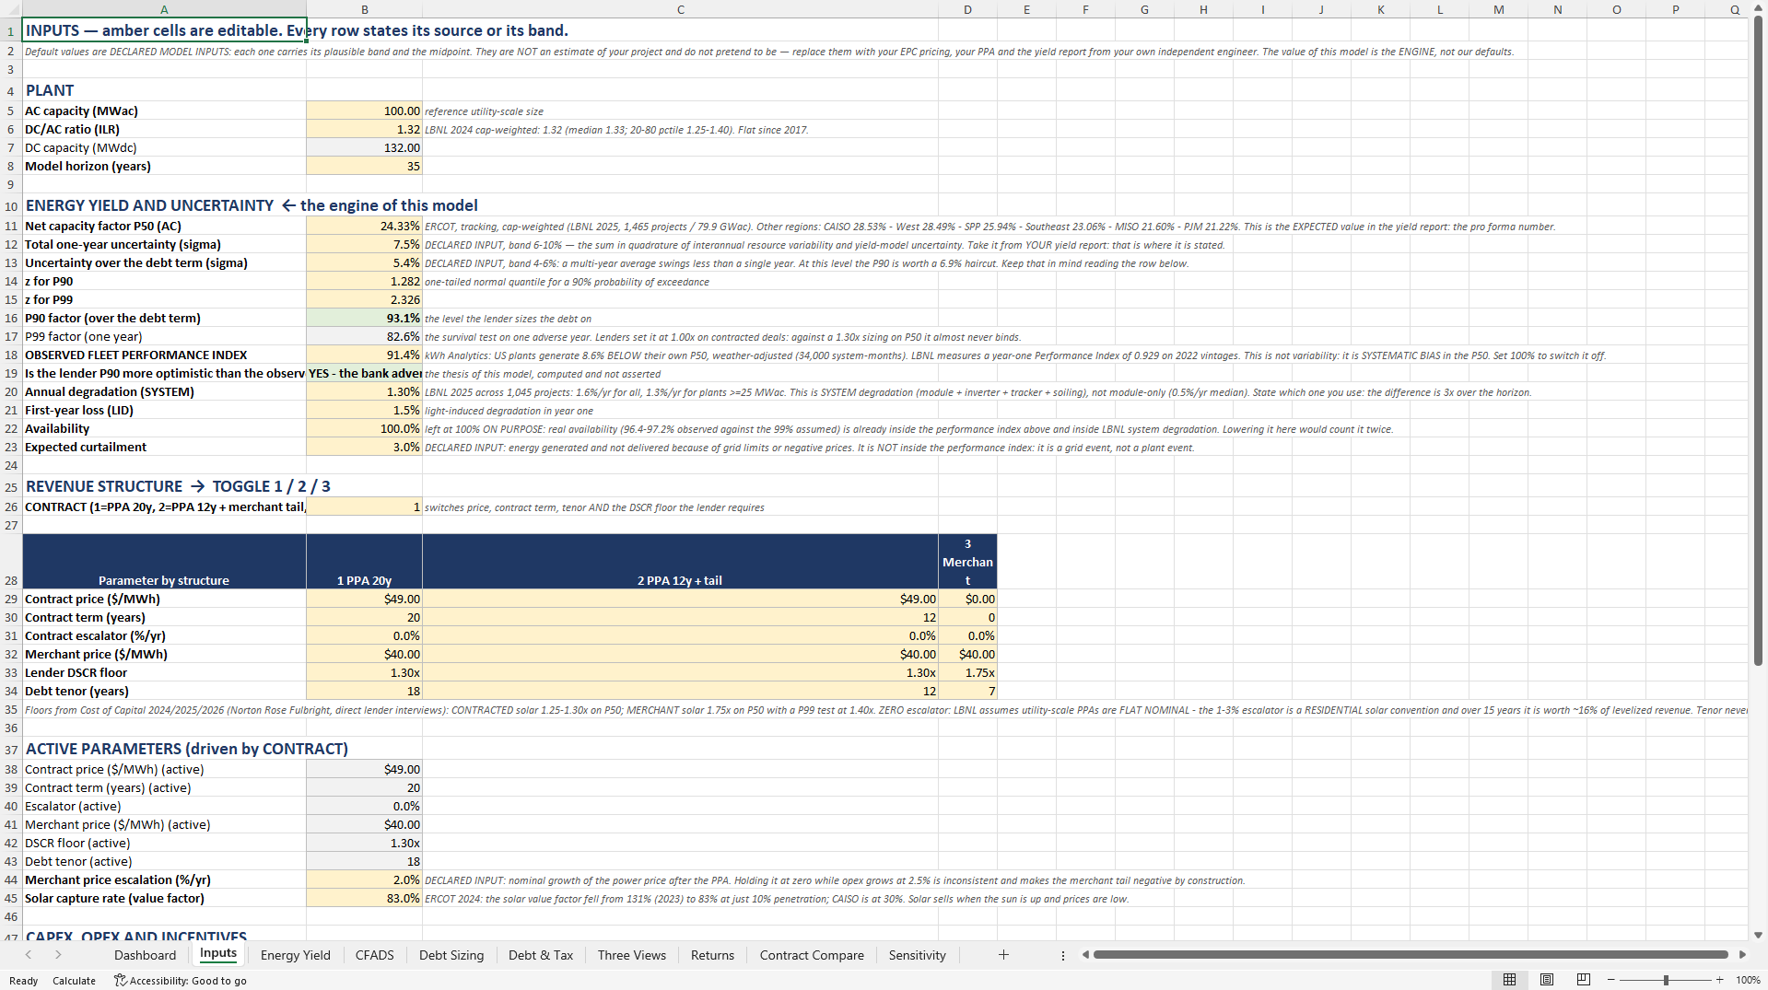Adjust the zoom slider handle

(x=1666, y=980)
